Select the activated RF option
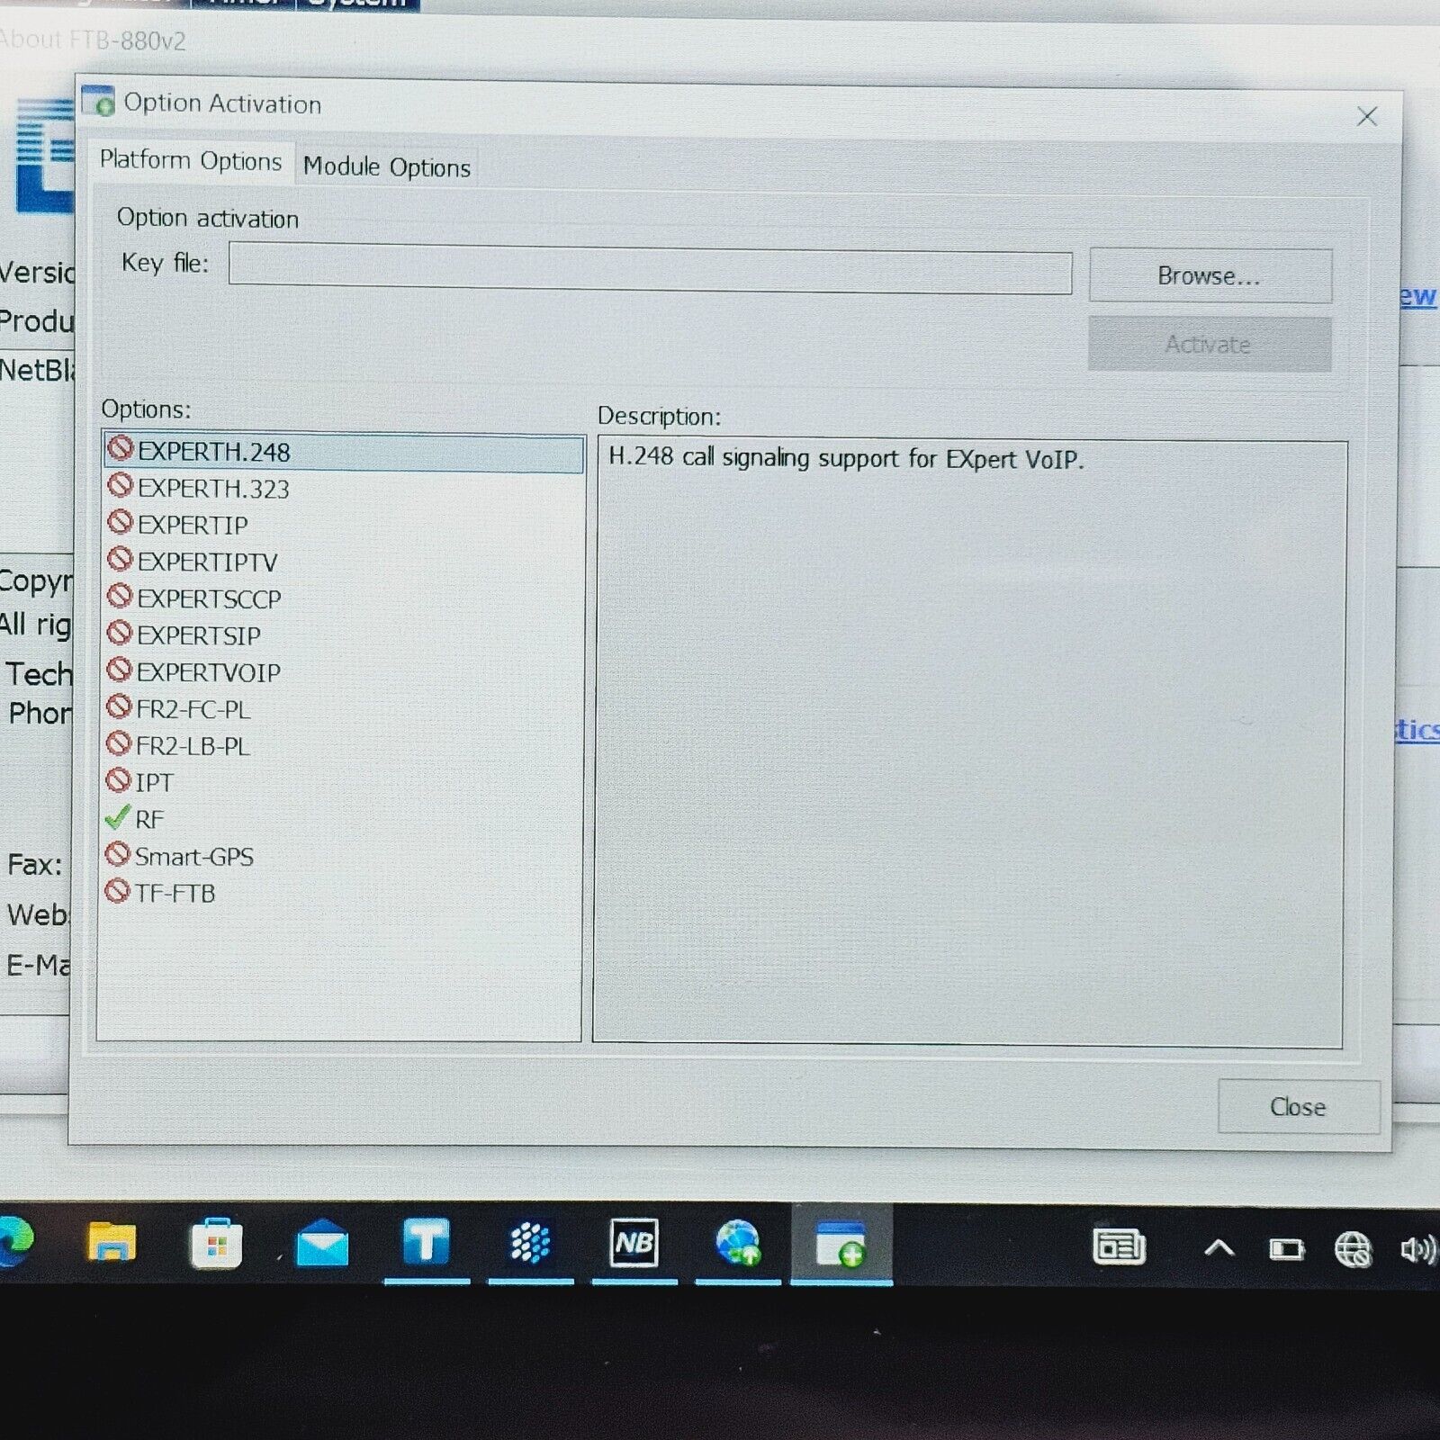The width and height of the screenshot is (1440, 1440). (149, 820)
